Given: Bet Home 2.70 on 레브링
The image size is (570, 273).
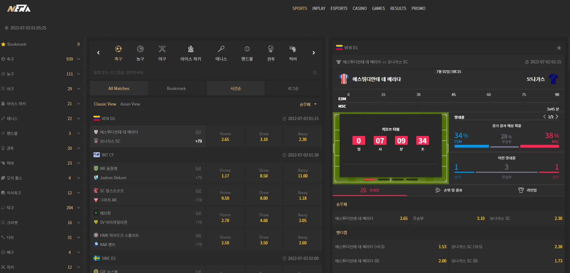Looking at the screenshot, I should [225, 218].
